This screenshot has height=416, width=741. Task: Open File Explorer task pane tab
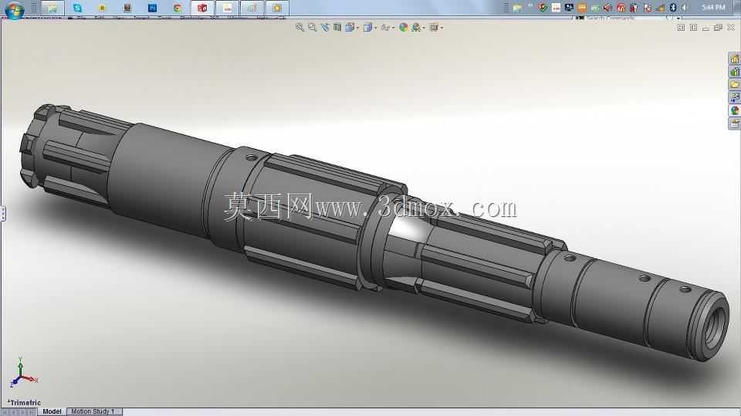[x=734, y=85]
